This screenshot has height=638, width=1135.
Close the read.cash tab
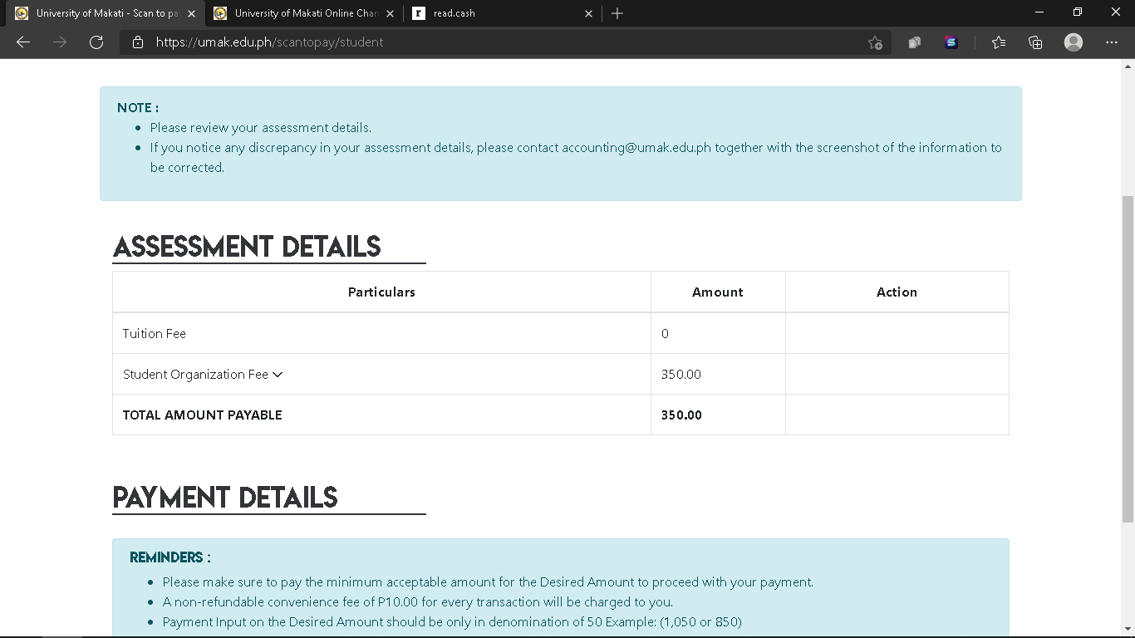(589, 13)
